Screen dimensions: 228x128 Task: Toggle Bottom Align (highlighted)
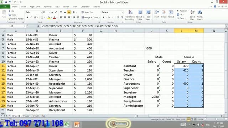click(69, 12)
